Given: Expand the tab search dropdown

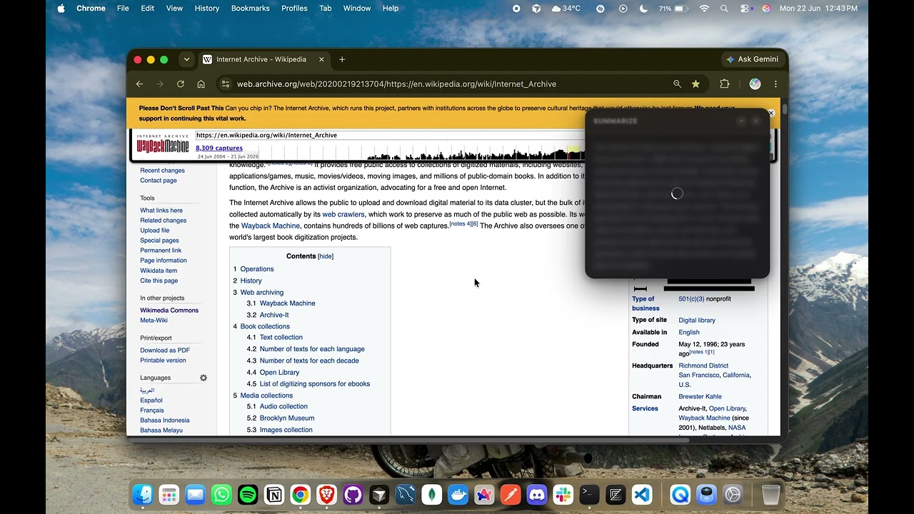Looking at the screenshot, I should (186, 59).
